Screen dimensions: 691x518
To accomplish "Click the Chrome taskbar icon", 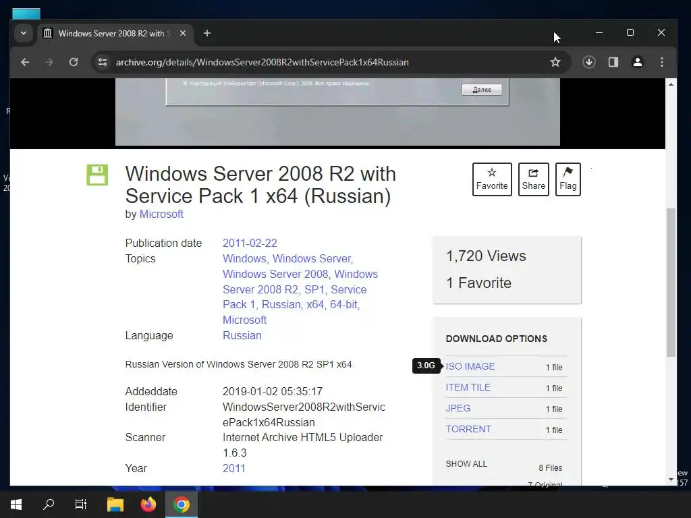I will [x=181, y=505].
